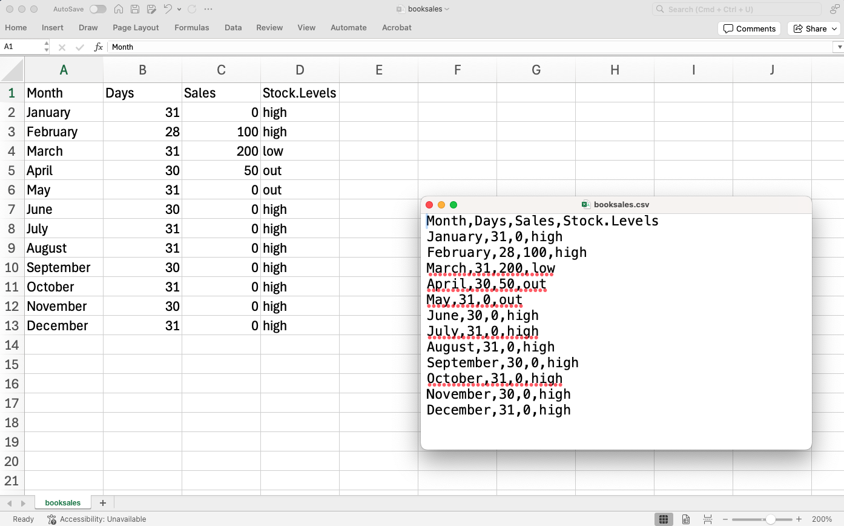Click the Select All corner triangle
The height and width of the screenshot is (526, 844).
pos(12,70)
